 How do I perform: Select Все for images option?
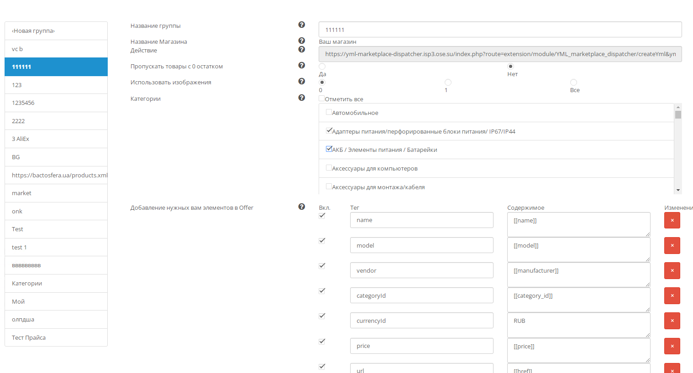(573, 82)
